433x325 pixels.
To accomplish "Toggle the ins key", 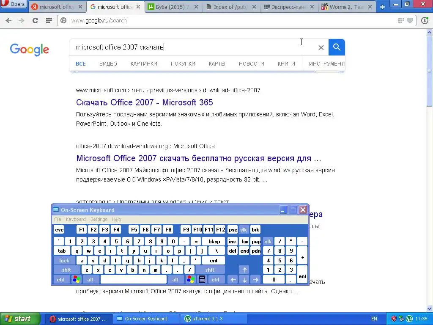I will (x=232, y=242).
